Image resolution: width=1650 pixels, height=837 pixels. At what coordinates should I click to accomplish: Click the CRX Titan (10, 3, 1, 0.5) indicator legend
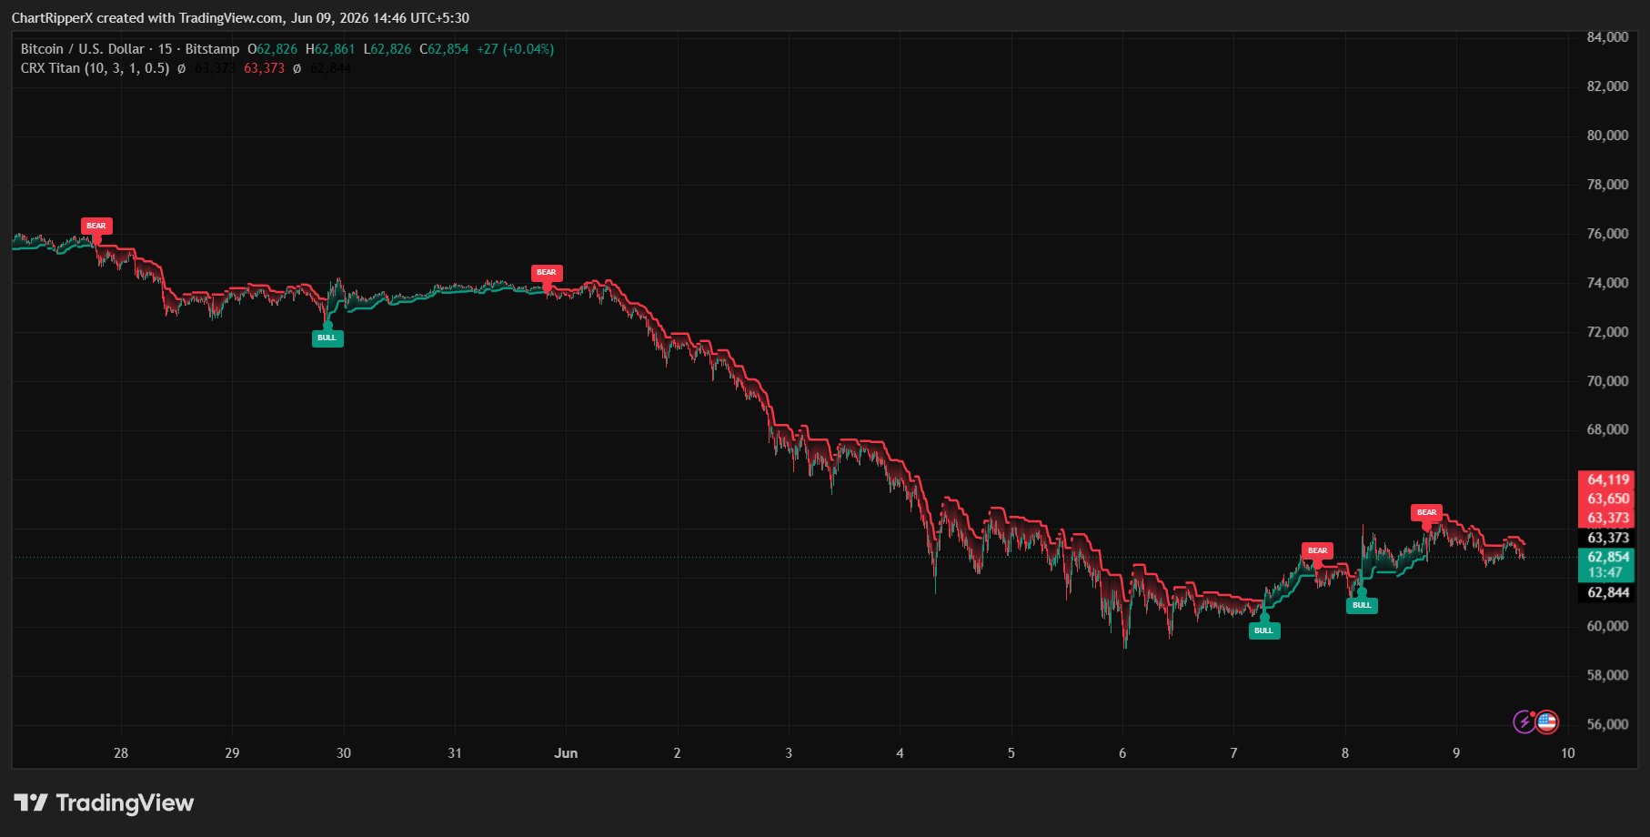(x=95, y=68)
